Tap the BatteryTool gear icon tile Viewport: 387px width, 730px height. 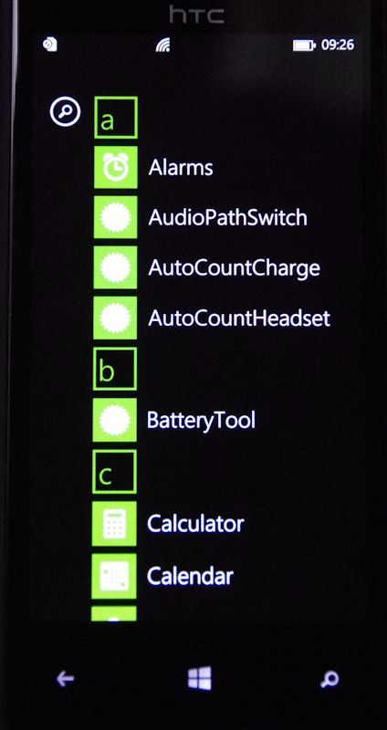(115, 420)
